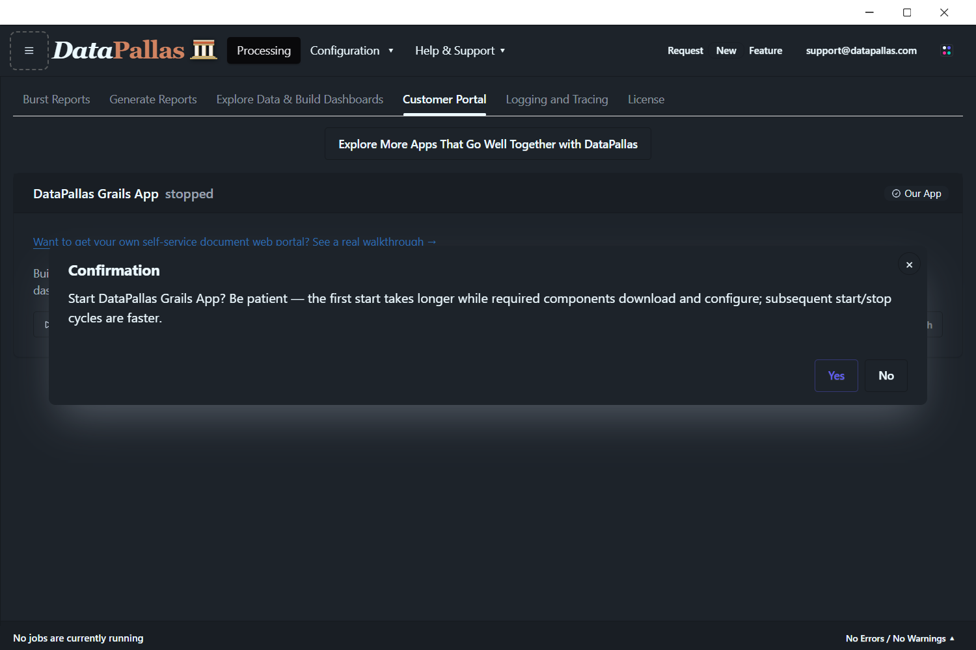Expand the Help & Support dropdown

point(460,51)
